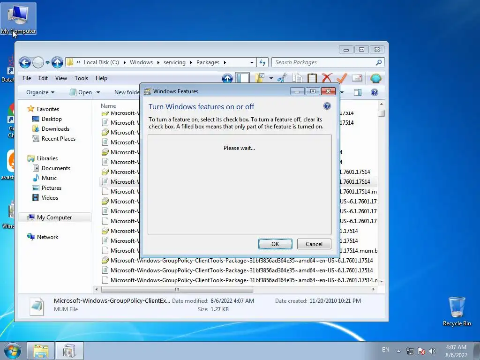Click the Name column header
The width and height of the screenshot is (480, 360).
(x=108, y=106)
